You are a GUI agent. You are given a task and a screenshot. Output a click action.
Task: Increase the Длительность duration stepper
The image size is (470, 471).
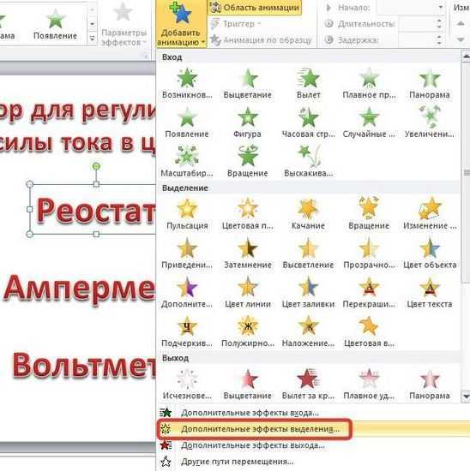(439, 21)
